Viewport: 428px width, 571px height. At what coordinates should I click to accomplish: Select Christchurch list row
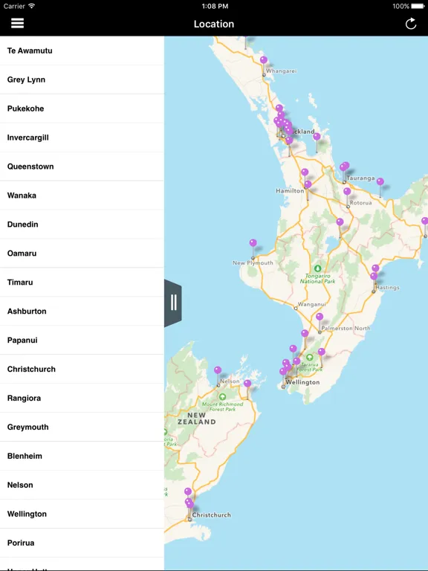click(x=82, y=369)
